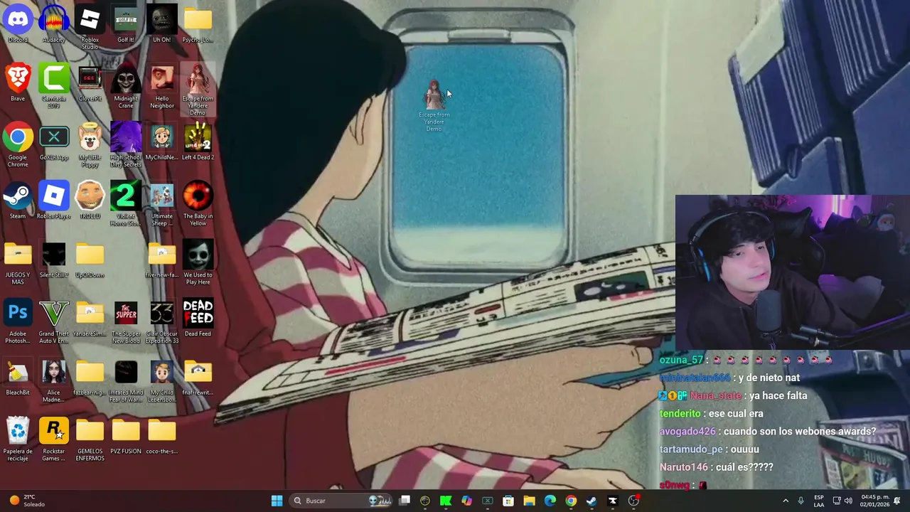Select the Uh Oh! game icon

161,24
